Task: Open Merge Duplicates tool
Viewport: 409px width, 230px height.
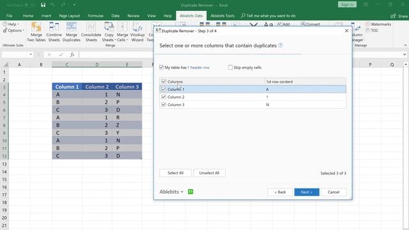Action: pos(72,32)
